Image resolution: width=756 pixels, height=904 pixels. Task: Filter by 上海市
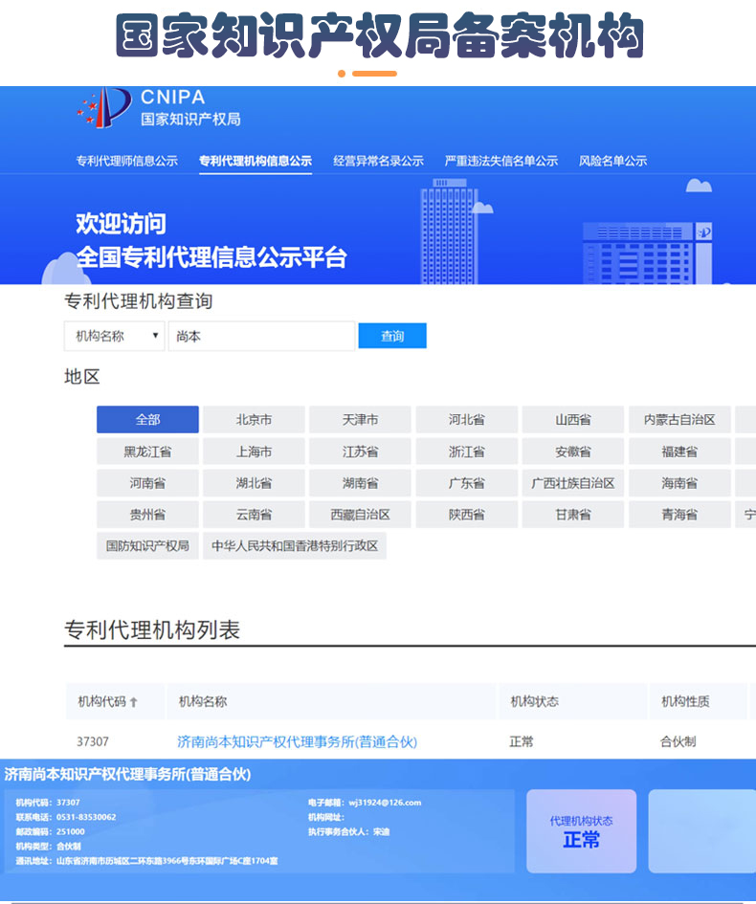point(254,452)
